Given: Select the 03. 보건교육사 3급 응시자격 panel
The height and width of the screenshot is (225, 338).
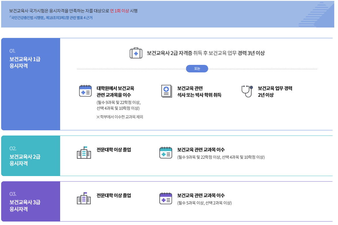Looking at the screenshot, I should click(x=31, y=201).
